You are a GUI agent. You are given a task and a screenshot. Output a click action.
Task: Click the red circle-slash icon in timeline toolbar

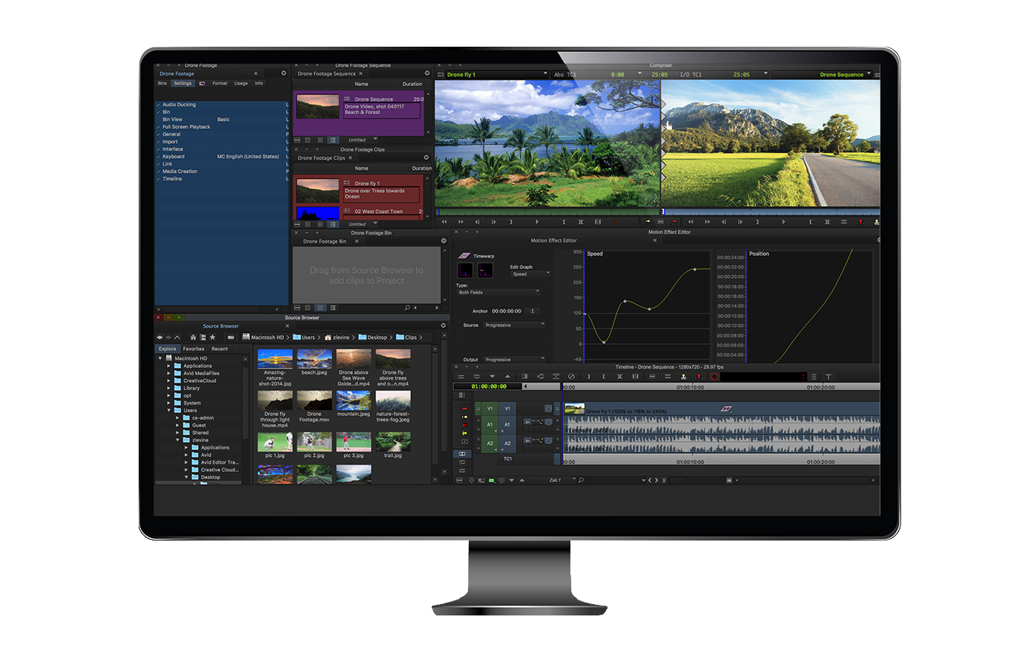point(714,377)
